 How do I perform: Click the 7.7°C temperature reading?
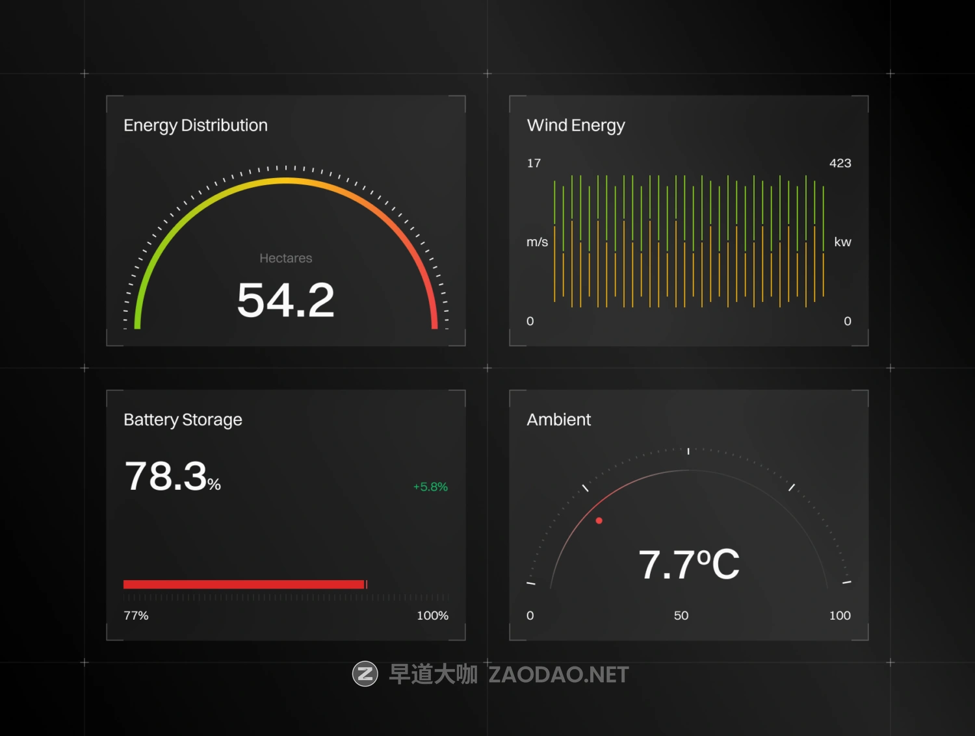pos(689,564)
